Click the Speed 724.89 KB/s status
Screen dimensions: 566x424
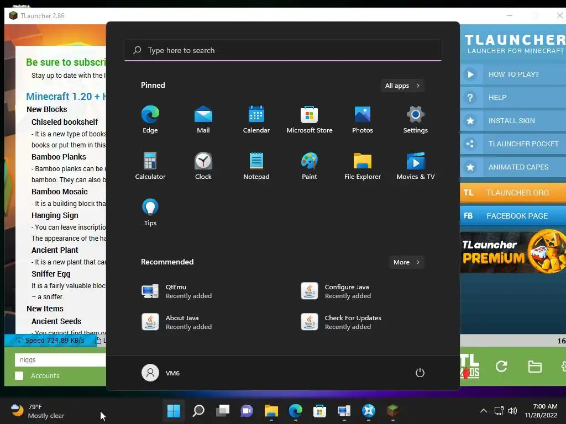tap(50, 340)
